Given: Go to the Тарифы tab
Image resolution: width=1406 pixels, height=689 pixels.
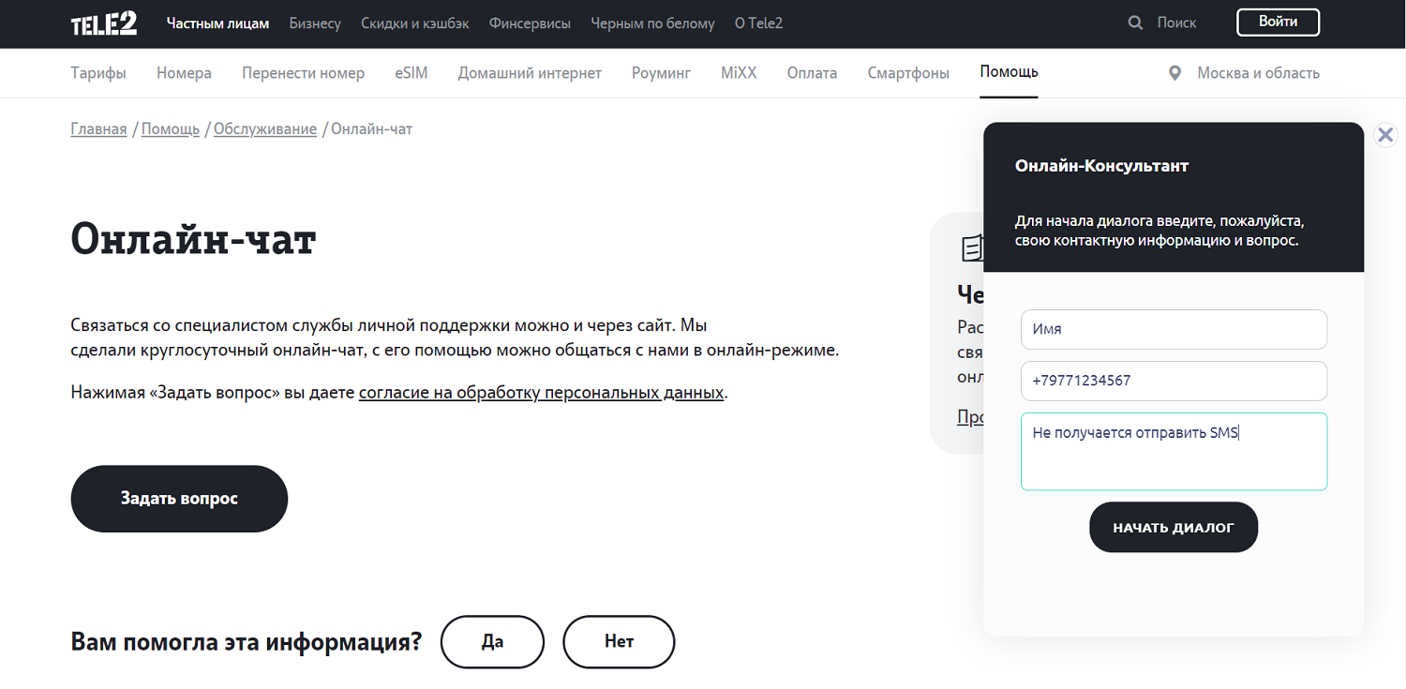Looking at the screenshot, I should click(x=98, y=72).
